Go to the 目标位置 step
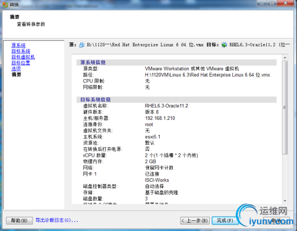 pyautogui.click(x=21, y=63)
